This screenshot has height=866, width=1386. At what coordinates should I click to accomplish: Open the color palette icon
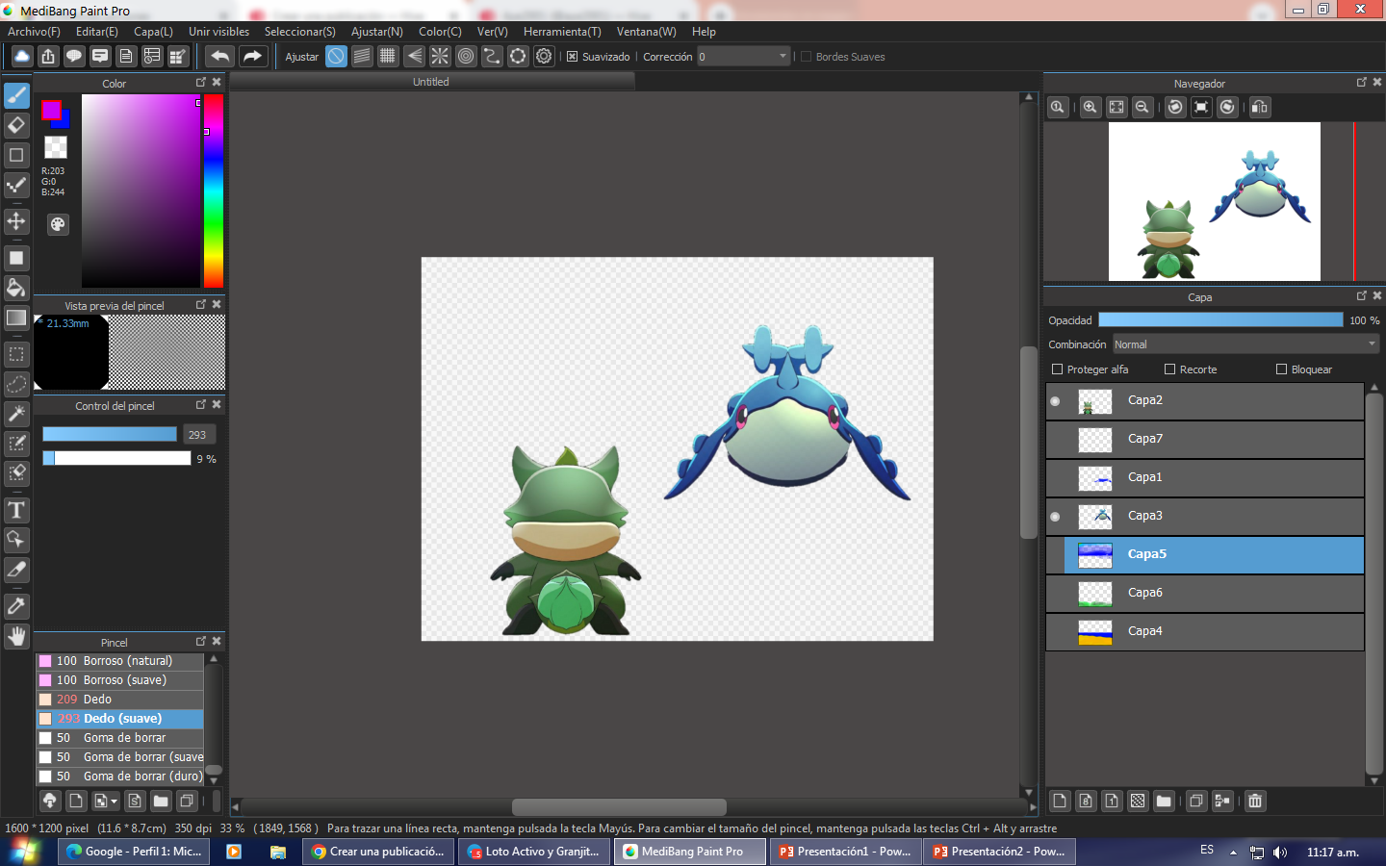point(58,224)
